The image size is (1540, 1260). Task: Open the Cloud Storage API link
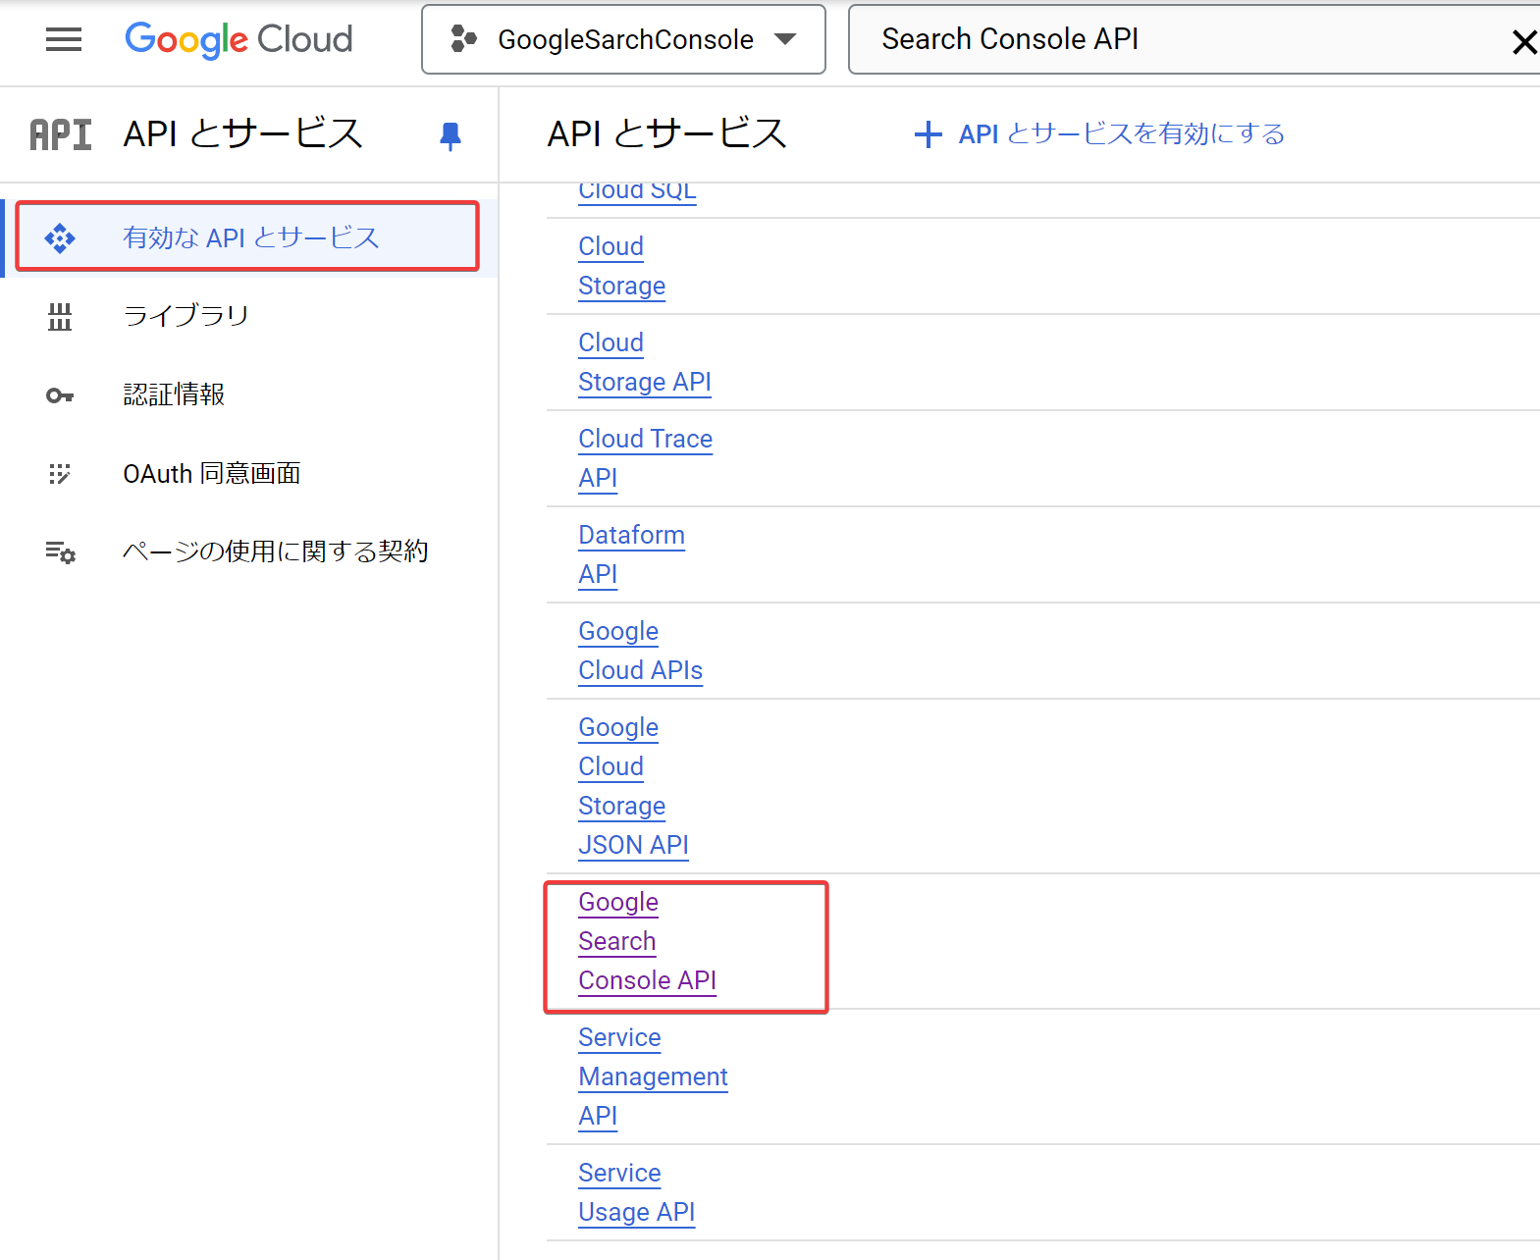644,362
